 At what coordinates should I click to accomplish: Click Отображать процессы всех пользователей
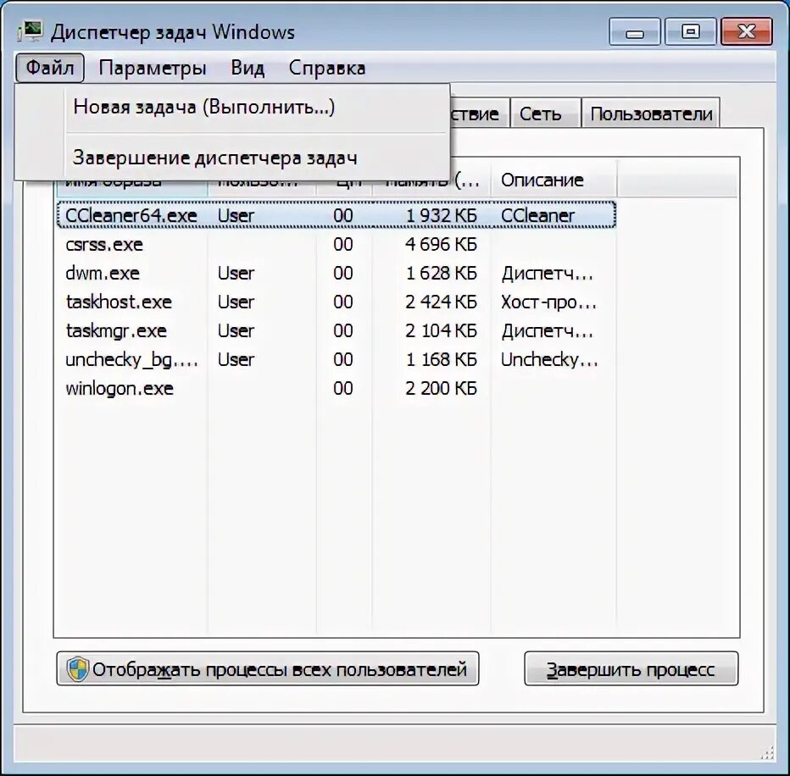point(267,668)
